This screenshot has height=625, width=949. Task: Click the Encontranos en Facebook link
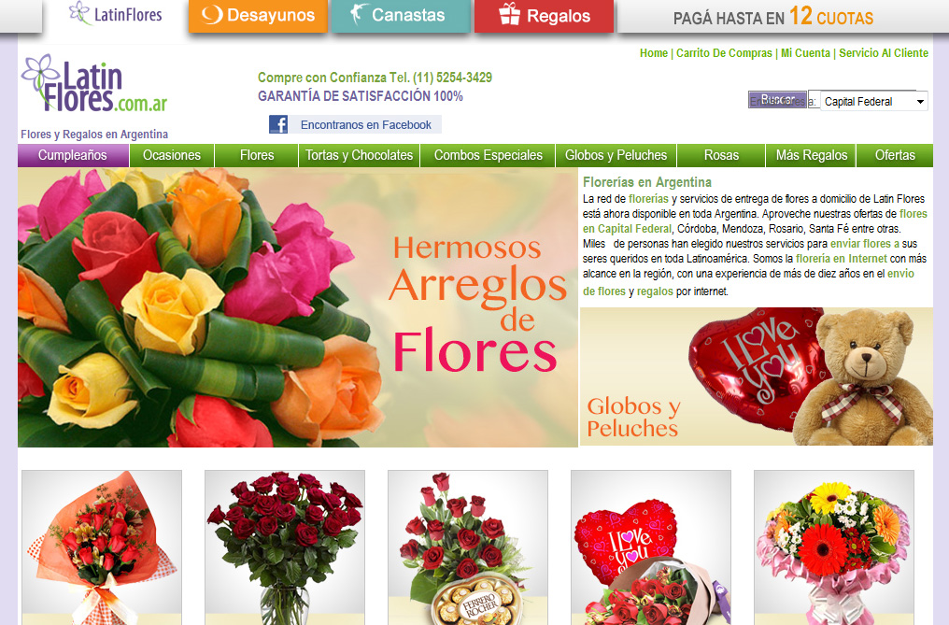(365, 124)
